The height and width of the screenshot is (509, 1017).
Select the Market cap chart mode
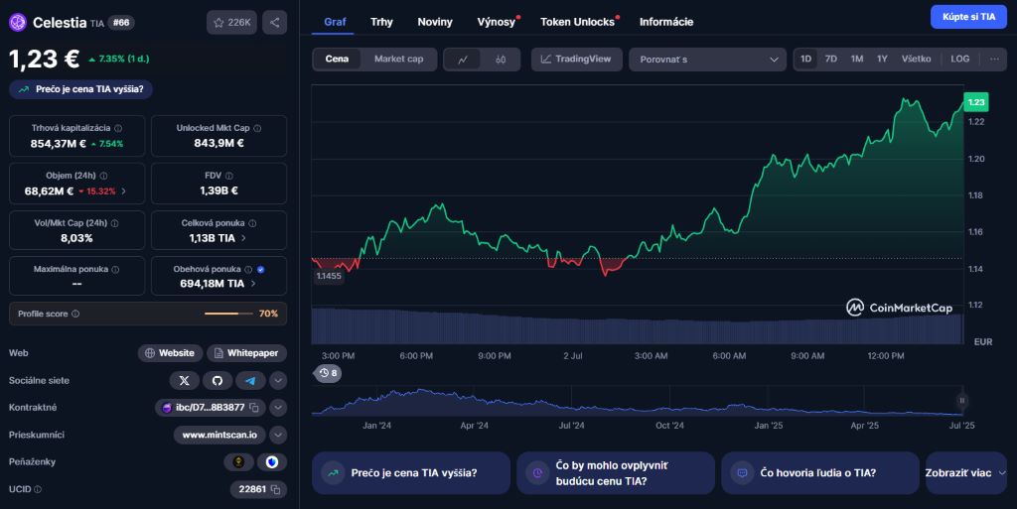pyautogui.click(x=398, y=59)
